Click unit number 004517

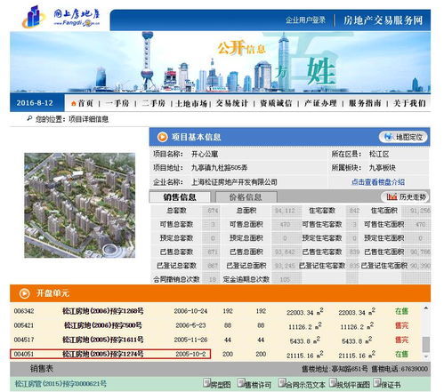(x=24, y=340)
